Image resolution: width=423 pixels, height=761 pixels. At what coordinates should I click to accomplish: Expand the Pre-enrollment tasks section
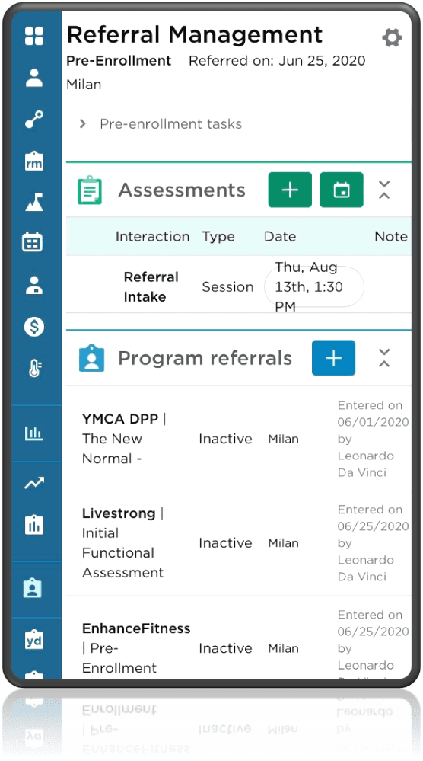tap(83, 123)
